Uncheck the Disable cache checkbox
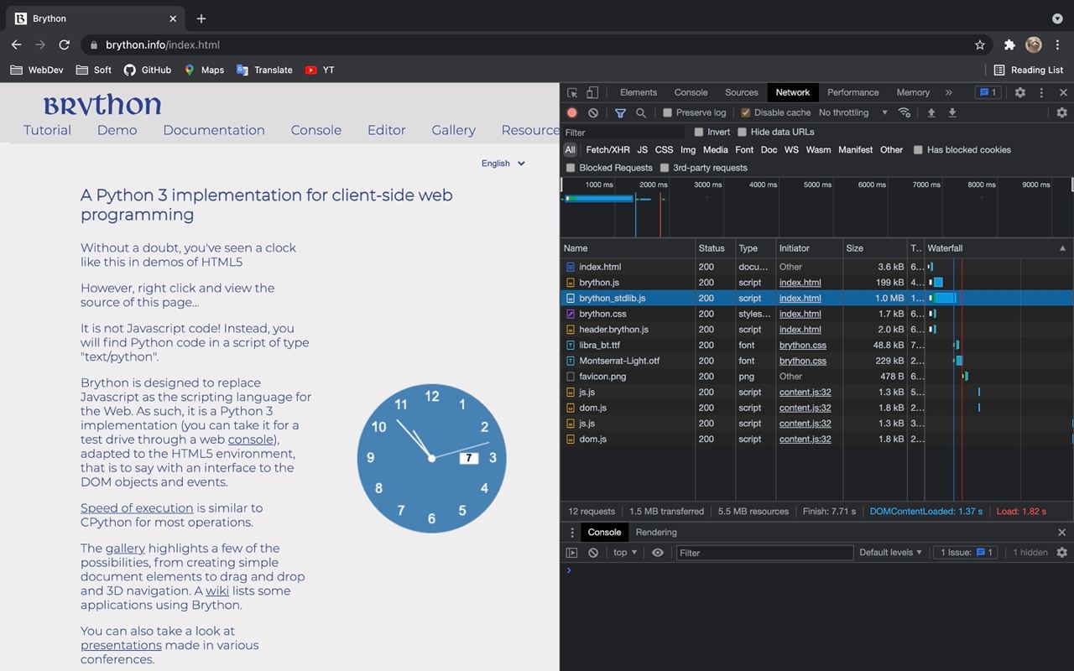Image resolution: width=1074 pixels, height=671 pixels. (x=745, y=112)
